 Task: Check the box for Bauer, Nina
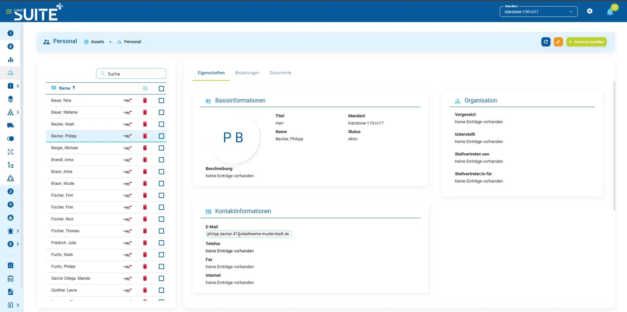[161, 100]
